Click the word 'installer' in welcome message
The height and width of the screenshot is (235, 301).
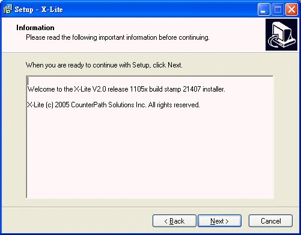click(213, 89)
